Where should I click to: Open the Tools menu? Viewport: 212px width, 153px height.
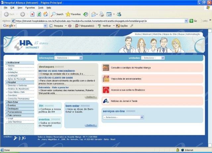click(41, 8)
